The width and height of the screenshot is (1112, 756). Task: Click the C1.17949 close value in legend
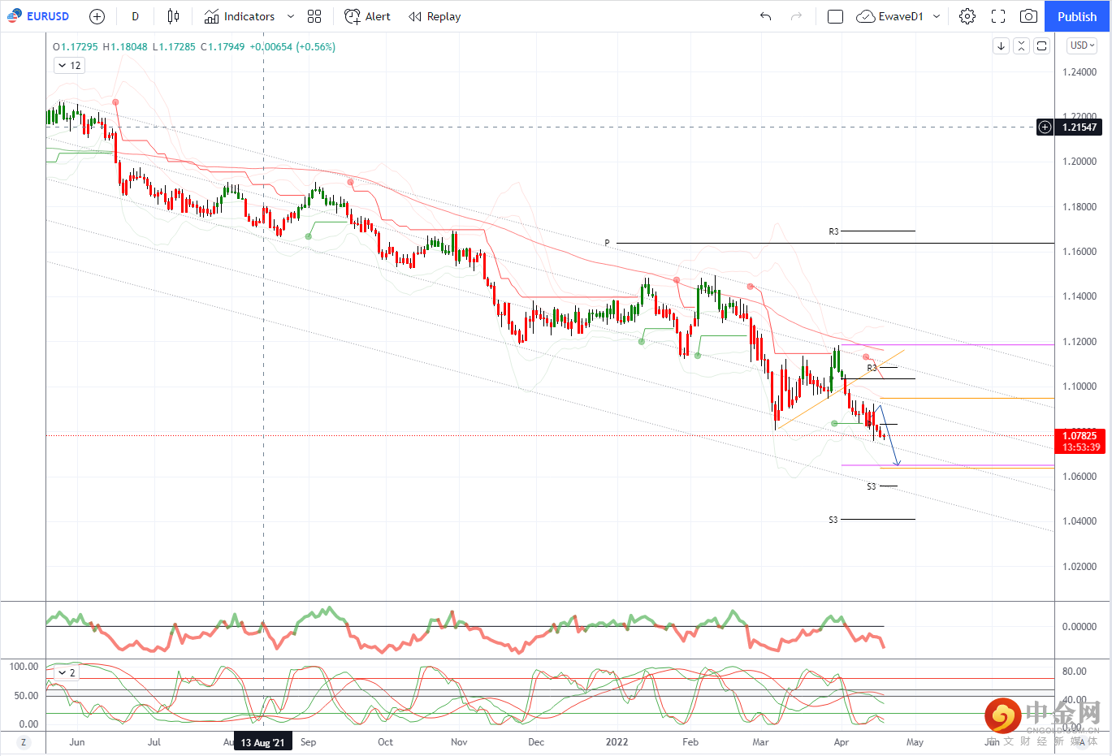pyautogui.click(x=223, y=47)
